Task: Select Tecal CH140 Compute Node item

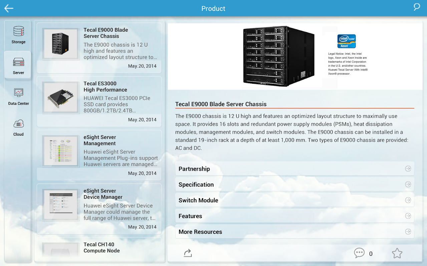Action: click(x=99, y=247)
